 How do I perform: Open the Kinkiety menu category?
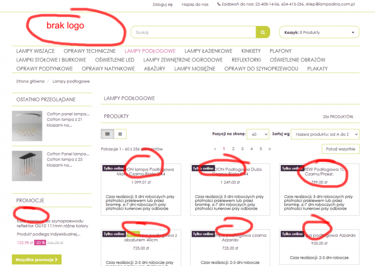(x=251, y=51)
